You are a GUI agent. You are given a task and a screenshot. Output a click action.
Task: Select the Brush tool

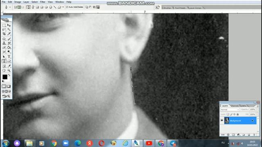[x=9, y=39]
